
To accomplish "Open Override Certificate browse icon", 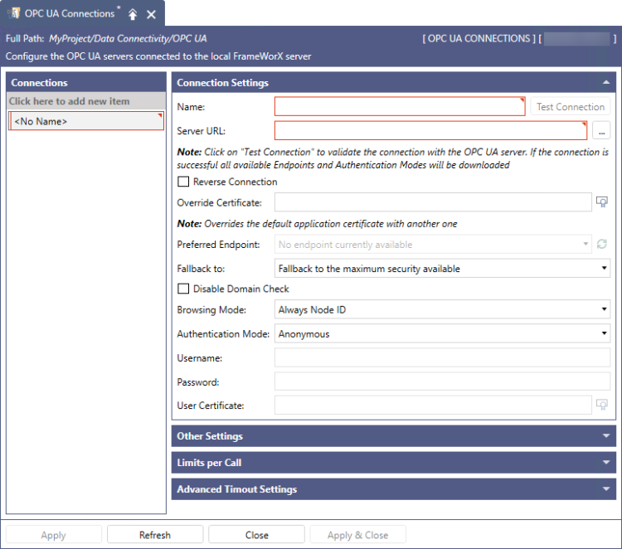I will (602, 202).
